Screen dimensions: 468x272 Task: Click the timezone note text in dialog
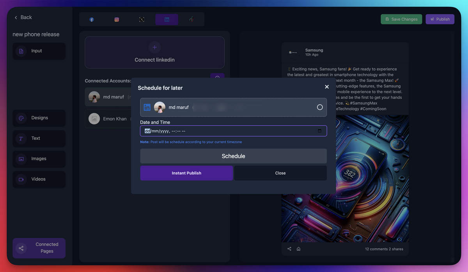[x=191, y=142]
